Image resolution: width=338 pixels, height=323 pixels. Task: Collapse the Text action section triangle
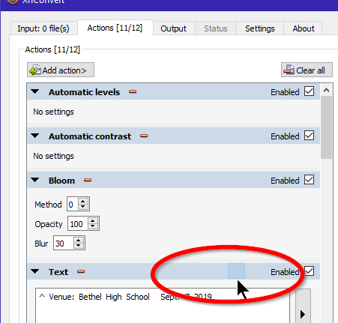[35, 271]
